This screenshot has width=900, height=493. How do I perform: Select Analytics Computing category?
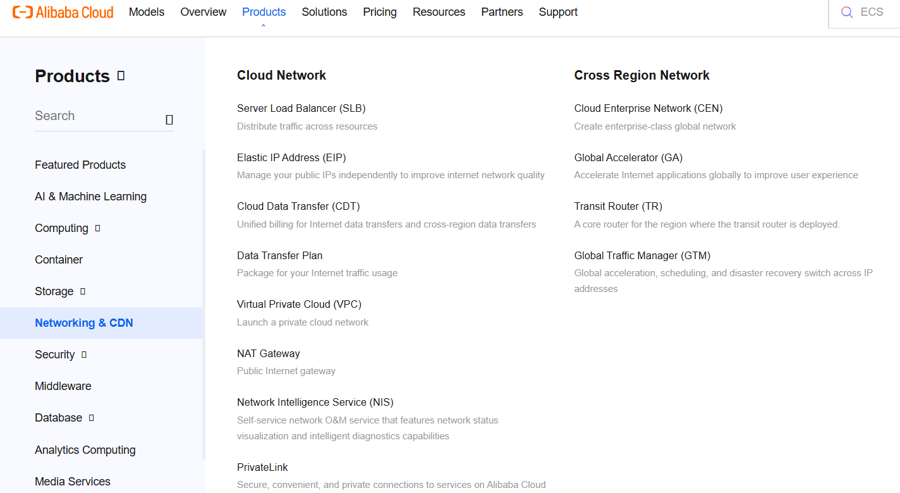(85, 450)
